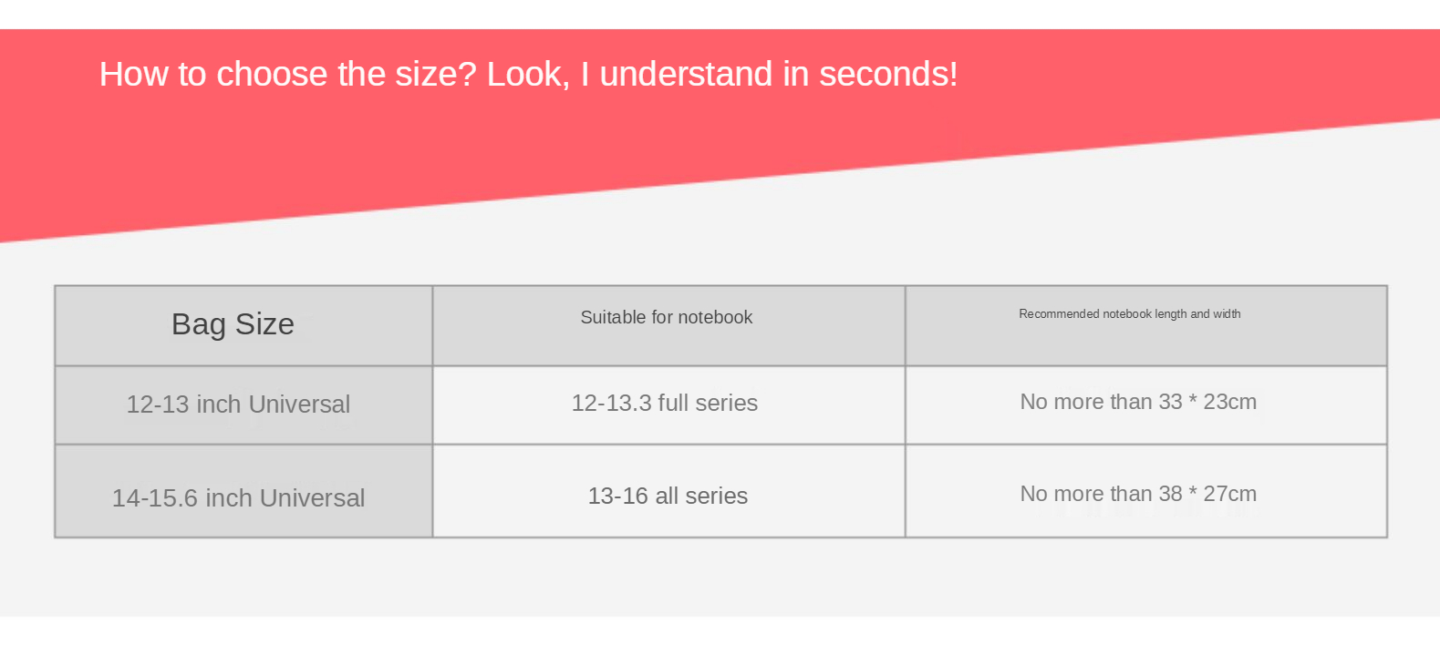
Task: Click 'Universal' in the 12-13 inch row
Action: tap(299, 404)
